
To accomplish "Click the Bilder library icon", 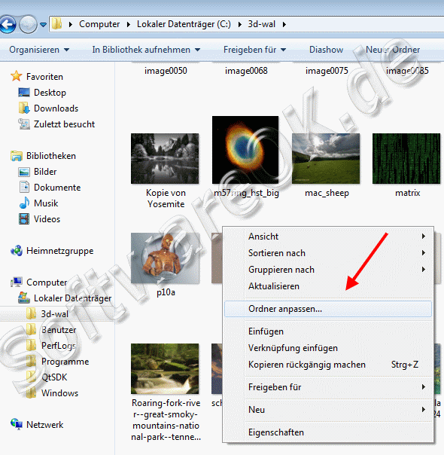I will pyautogui.click(x=24, y=172).
